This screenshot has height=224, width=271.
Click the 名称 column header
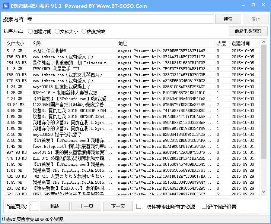click(x=73, y=43)
